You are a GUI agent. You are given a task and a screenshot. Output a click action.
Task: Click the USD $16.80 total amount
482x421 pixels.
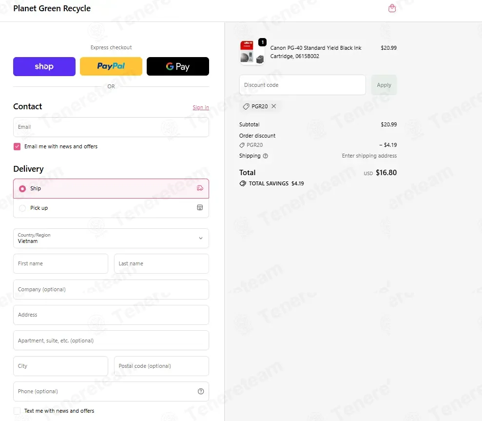pos(380,173)
